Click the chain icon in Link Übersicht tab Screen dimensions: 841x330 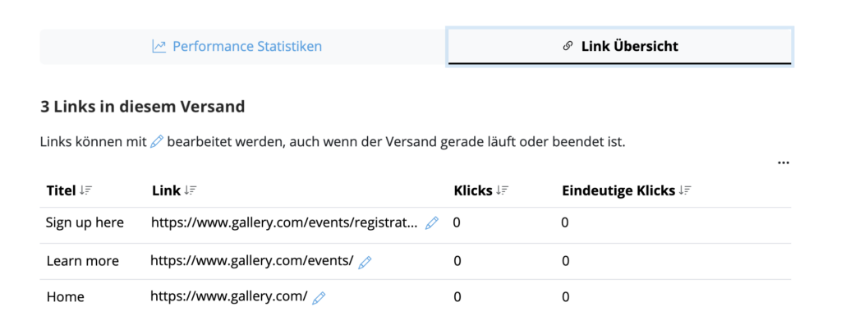(568, 47)
